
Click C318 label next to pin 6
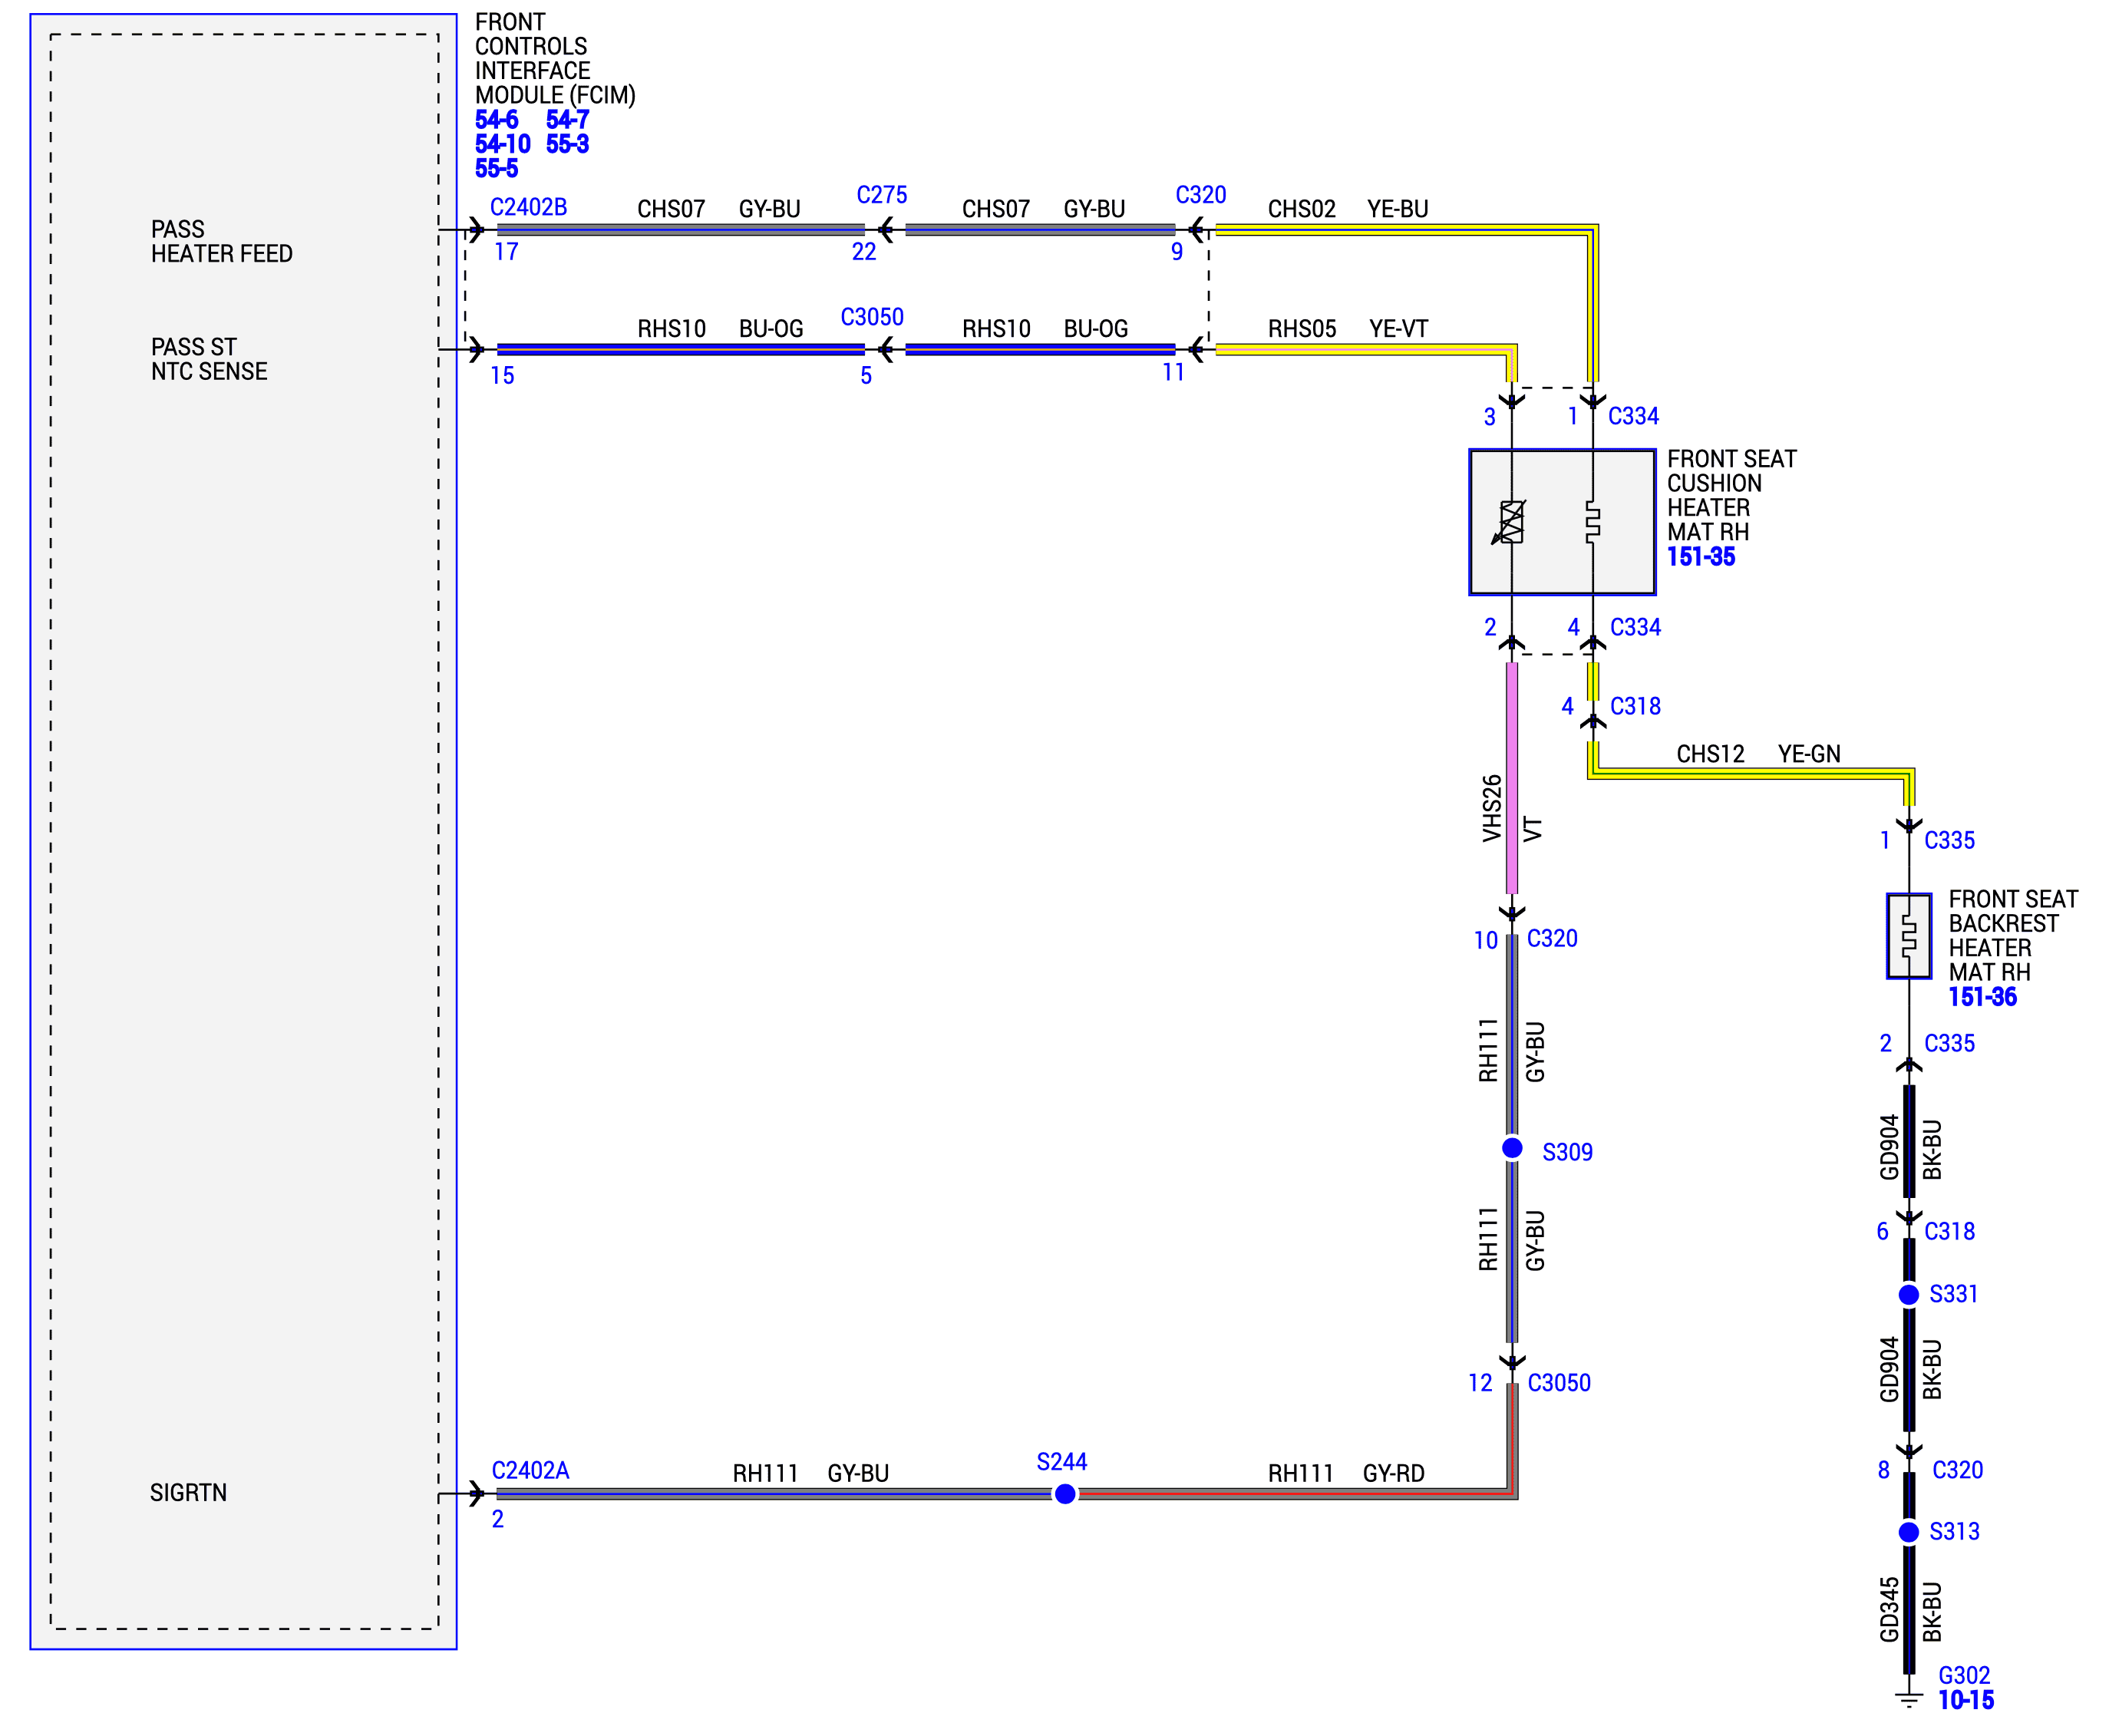1949,1231
